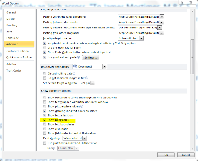Viewport: 198px width, 161px height.
Task: Click Cancel to dismiss dialog
Action: tap(186, 155)
